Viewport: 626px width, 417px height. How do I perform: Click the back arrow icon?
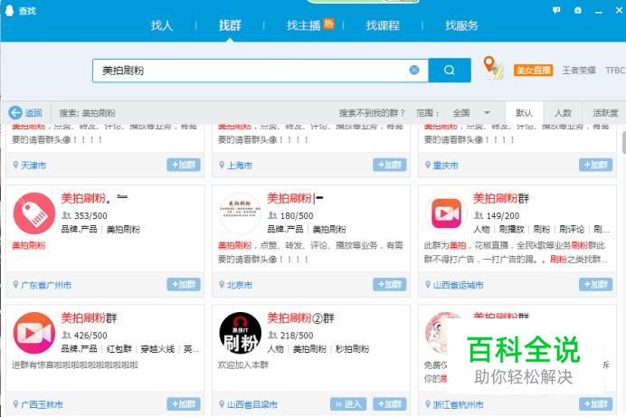[x=15, y=113]
